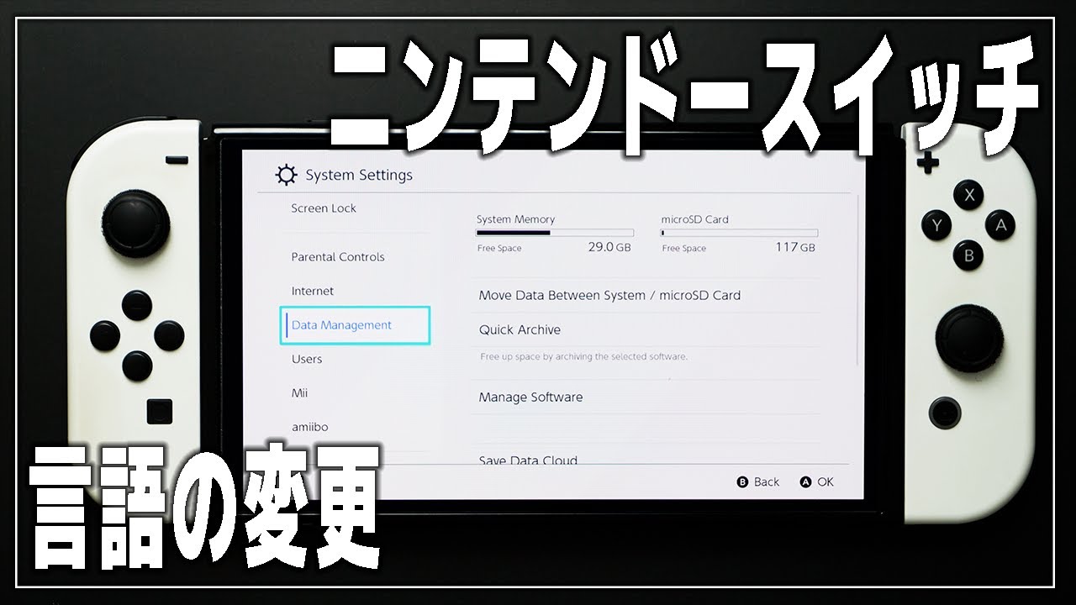Select Move Data Between System / microSD Card

point(609,295)
